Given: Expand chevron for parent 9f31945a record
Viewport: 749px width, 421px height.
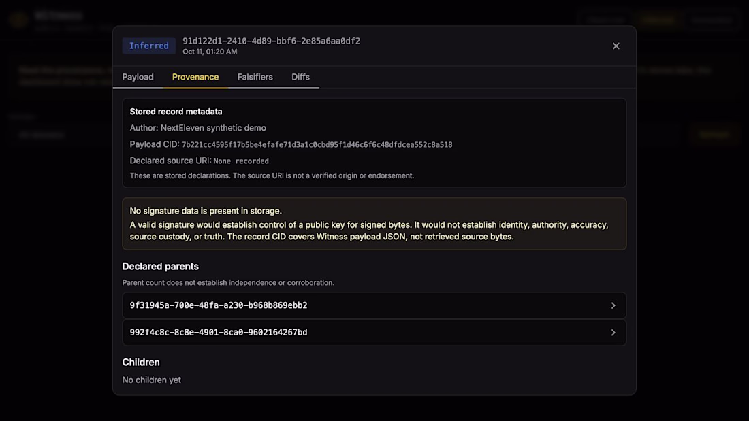Looking at the screenshot, I should [x=613, y=305].
